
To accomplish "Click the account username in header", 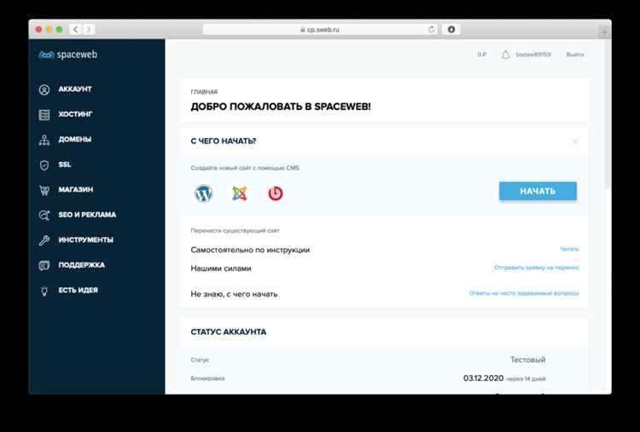I will [533, 55].
